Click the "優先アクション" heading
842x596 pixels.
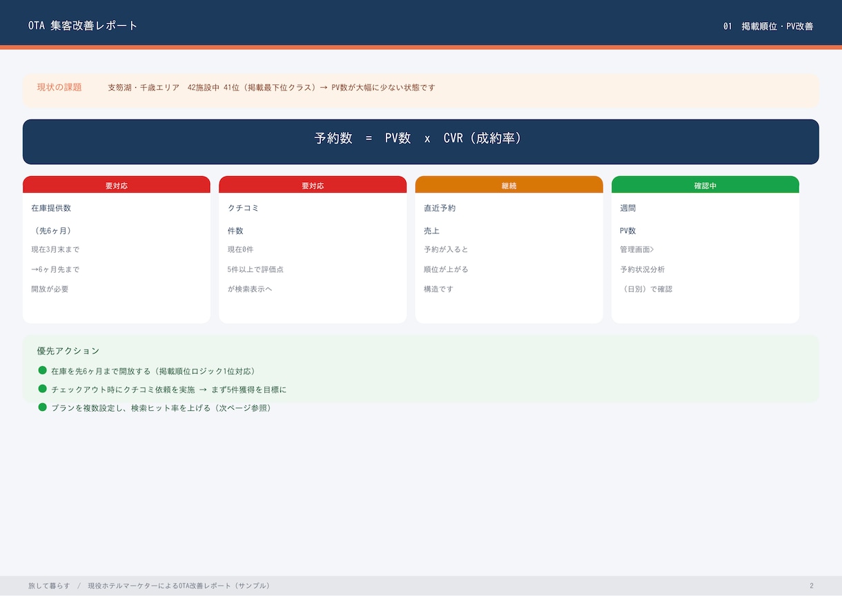click(68, 351)
